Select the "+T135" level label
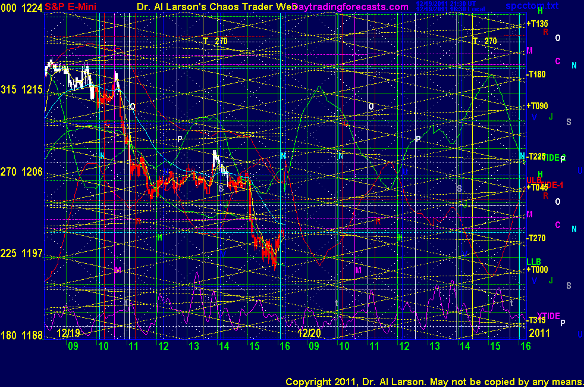Screen dimensions: 584x387 tap(537, 24)
